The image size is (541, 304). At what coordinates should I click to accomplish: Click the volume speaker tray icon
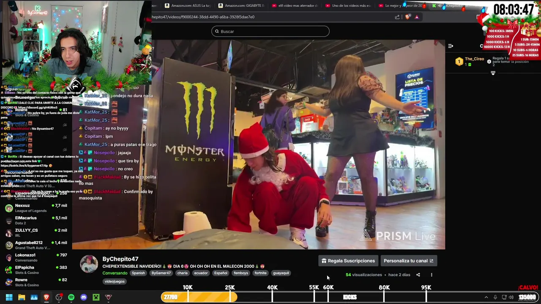coord(511,297)
